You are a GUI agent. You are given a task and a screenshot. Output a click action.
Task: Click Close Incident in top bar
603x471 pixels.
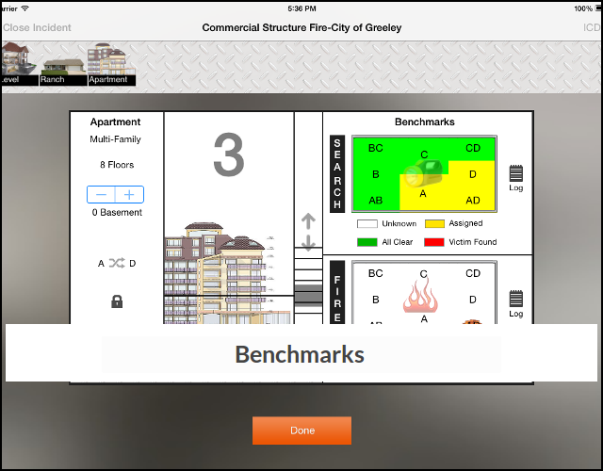(36, 27)
